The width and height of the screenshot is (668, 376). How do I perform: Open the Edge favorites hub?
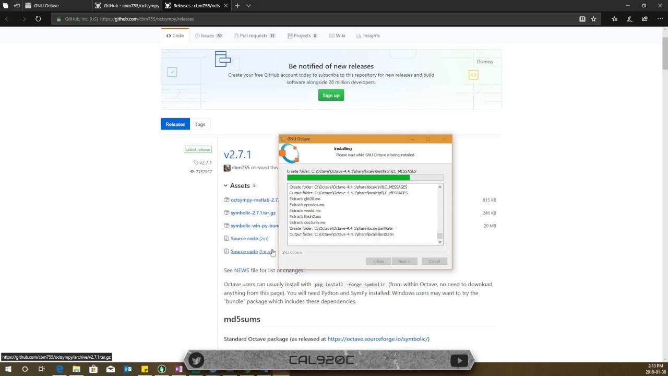614,19
